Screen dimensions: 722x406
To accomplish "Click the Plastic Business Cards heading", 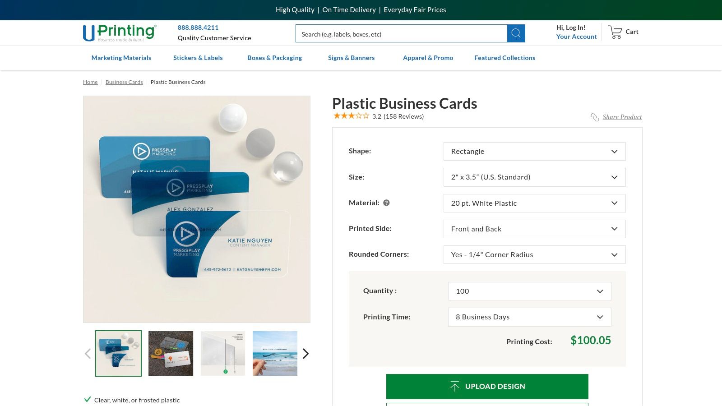I will [405, 104].
